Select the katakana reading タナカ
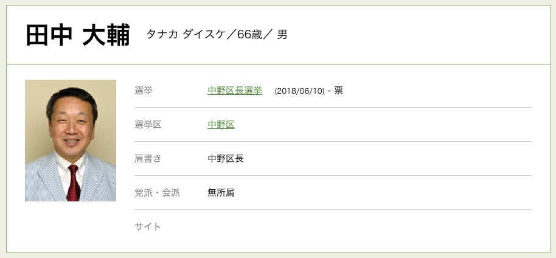556x258 pixels. [162, 35]
